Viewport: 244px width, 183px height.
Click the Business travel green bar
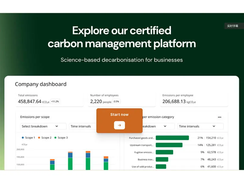pos(162,160)
